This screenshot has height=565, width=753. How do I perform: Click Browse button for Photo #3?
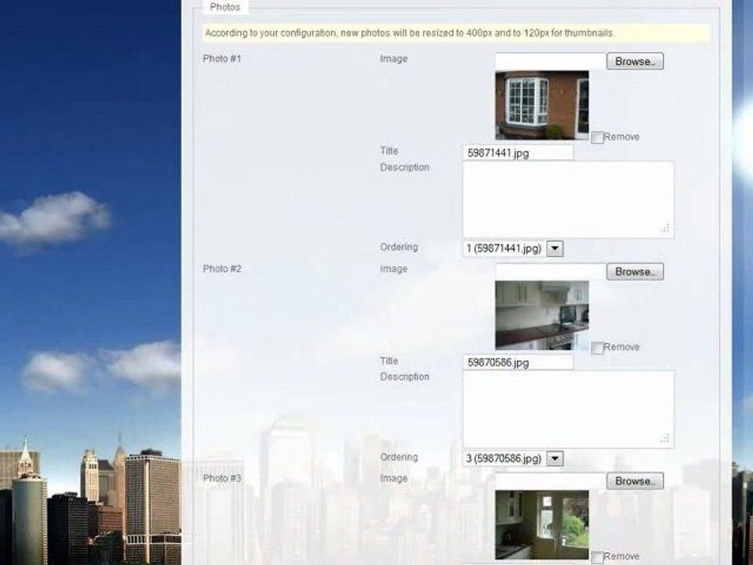(635, 481)
